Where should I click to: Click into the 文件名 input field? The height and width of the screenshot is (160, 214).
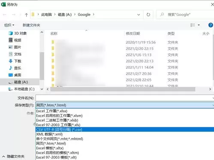pos(125,98)
